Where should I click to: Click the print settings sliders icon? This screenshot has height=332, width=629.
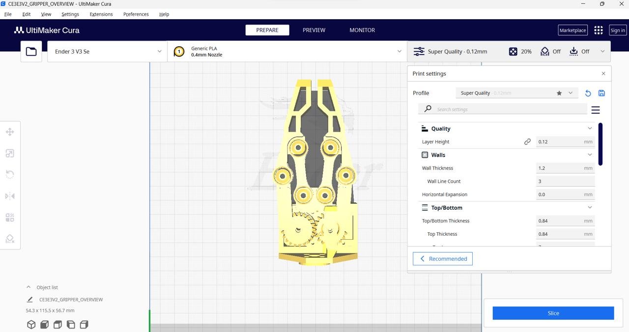click(x=419, y=52)
